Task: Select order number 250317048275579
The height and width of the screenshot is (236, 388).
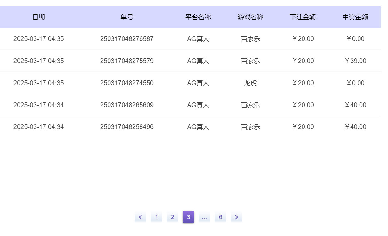Action: (x=126, y=61)
